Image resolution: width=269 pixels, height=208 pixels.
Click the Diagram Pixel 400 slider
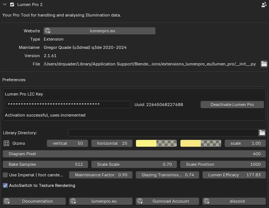[134, 154]
